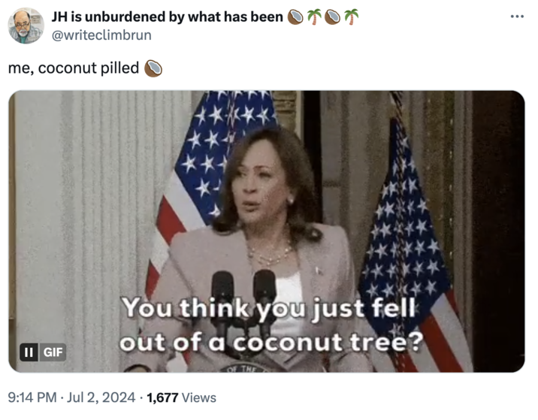538x420 pixels.
Task: Open the profile avatar picture of writeclimbrun
Action: pos(26,26)
